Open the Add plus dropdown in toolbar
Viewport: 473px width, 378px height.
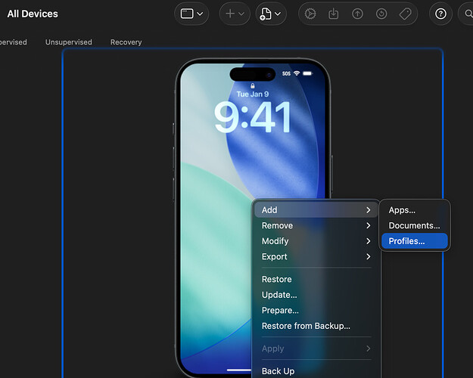click(x=235, y=14)
